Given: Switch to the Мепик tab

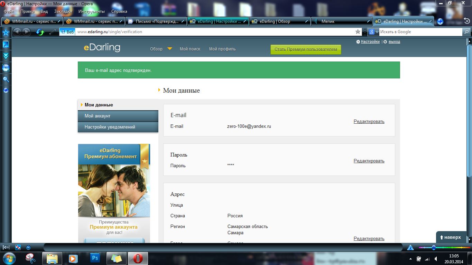Looking at the screenshot, I should [x=342, y=21].
